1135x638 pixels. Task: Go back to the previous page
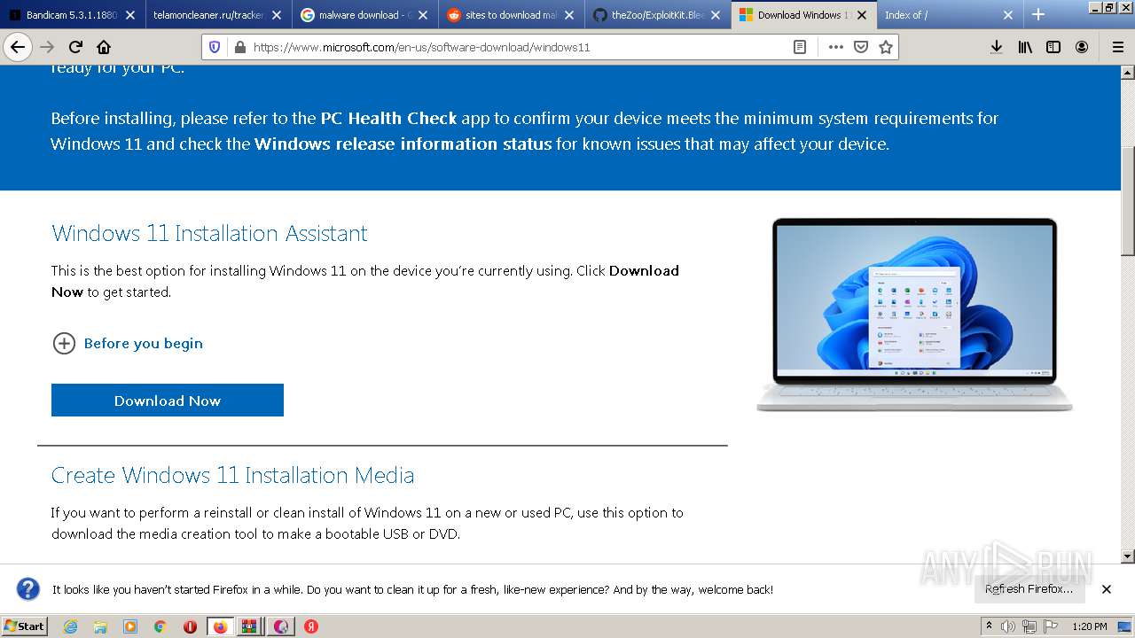[17, 47]
